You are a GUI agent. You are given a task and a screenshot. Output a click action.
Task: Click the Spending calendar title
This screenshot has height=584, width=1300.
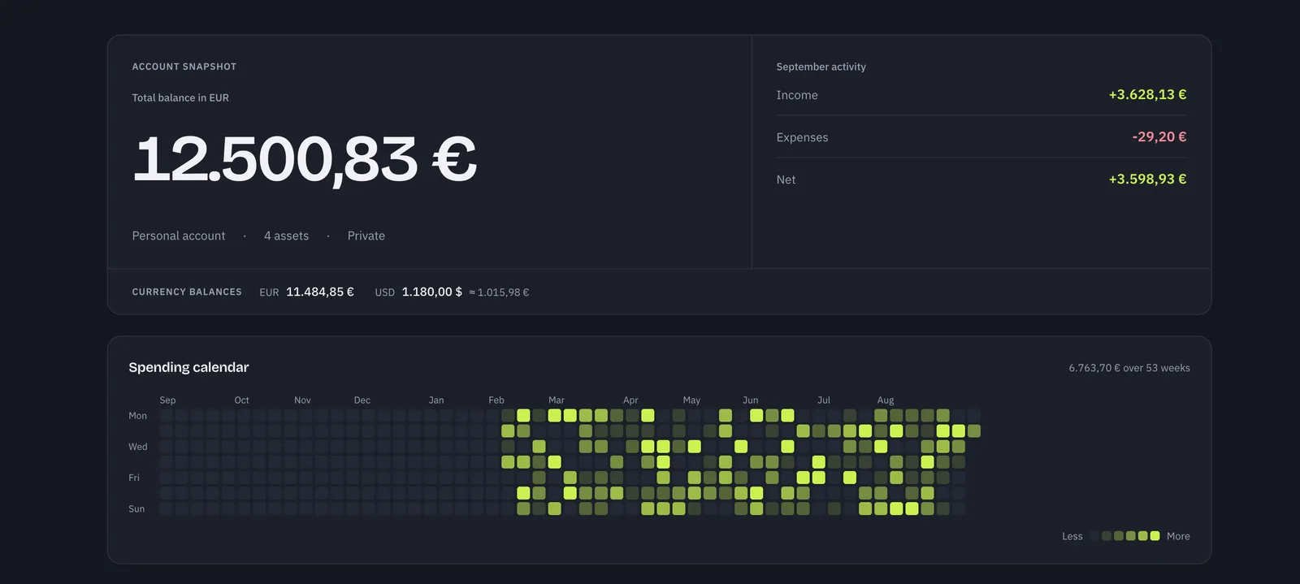click(x=188, y=367)
